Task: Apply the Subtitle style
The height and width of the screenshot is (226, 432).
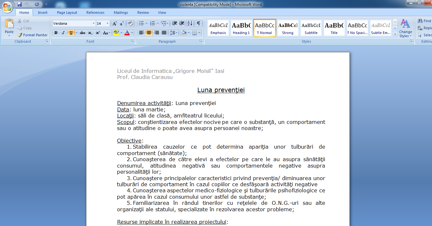Action: (311, 28)
